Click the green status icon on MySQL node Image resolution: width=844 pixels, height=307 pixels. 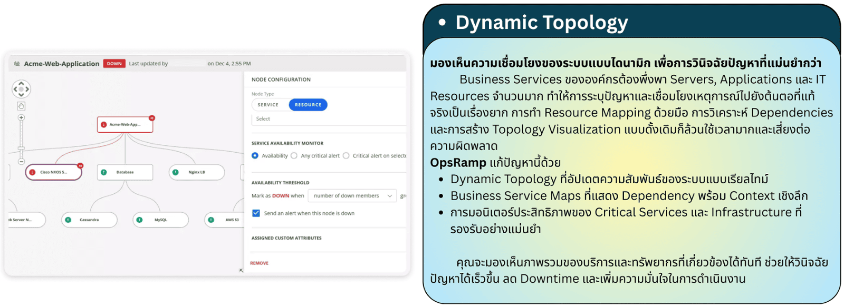(x=139, y=220)
